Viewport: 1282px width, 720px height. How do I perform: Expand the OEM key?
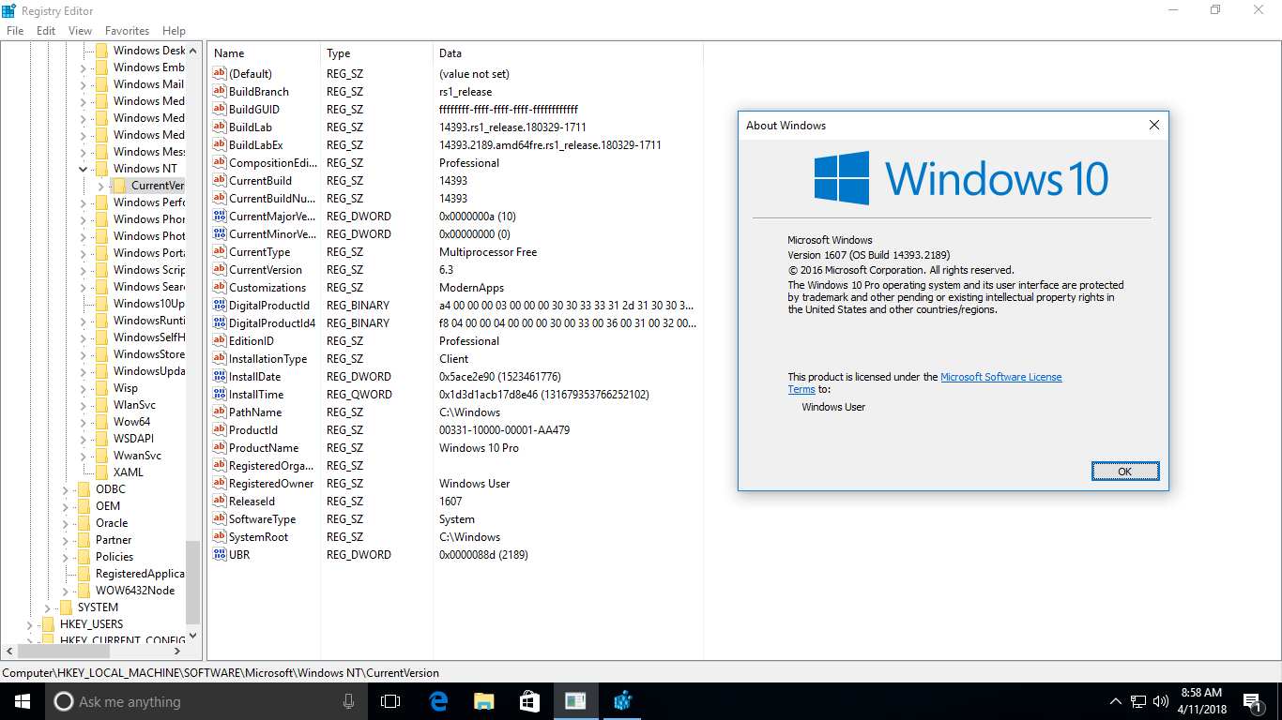[x=65, y=506]
